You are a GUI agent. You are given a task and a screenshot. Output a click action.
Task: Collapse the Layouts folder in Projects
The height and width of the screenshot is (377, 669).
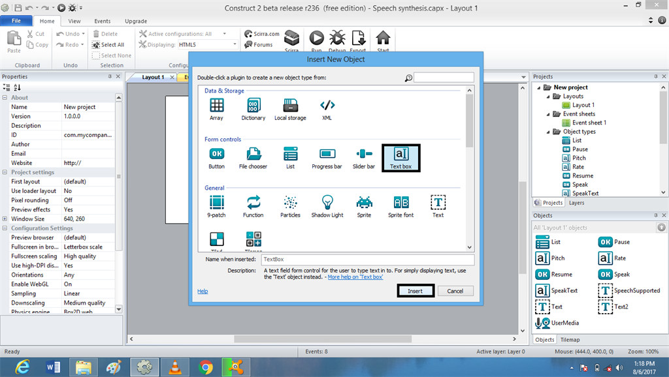pyautogui.click(x=548, y=97)
